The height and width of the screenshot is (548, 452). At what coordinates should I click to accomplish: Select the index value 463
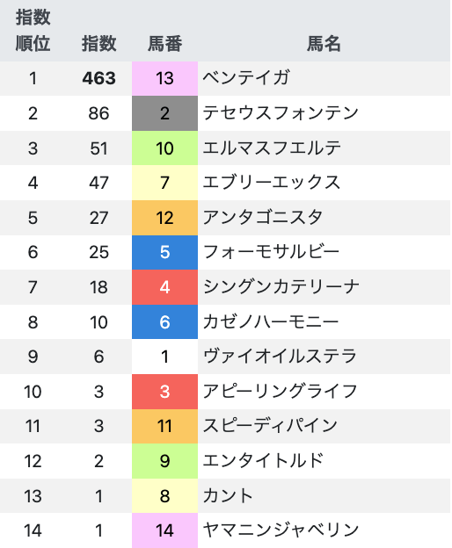pos(99,78)
